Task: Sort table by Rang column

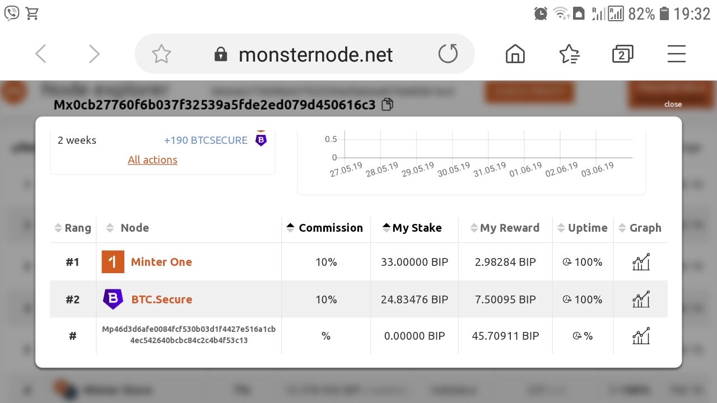Action: (x=73, y=228)
